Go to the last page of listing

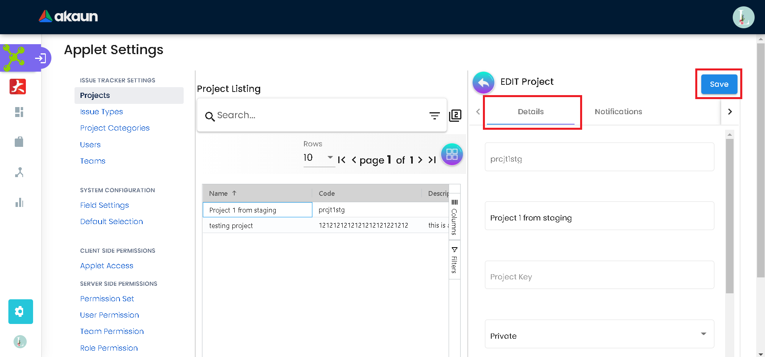pos(432,160)
